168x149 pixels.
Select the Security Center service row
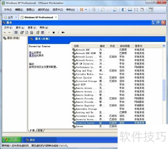tap(109, 123)
